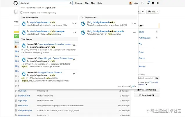Open the Issues sidebar tab
Screen dimensions: 185x117
tap(141, 32)
